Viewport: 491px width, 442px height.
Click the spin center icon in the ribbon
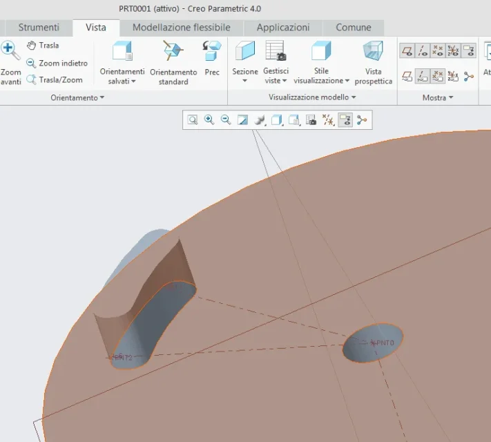click(469, 77)
